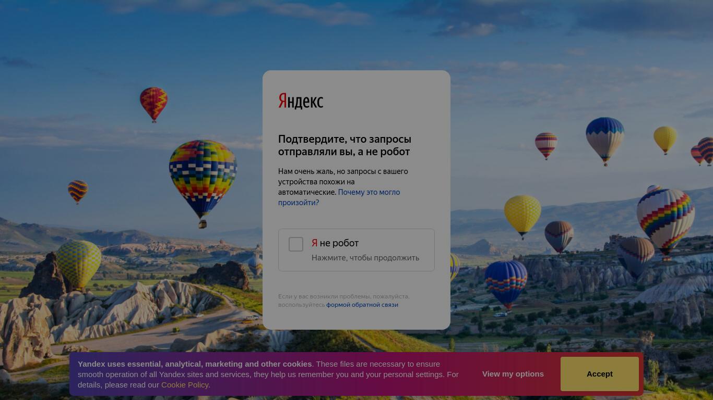The width and height of the screenshot is (713, 400).
Task: Click the red "Я" in captcha label
Action: coord(315,243)
